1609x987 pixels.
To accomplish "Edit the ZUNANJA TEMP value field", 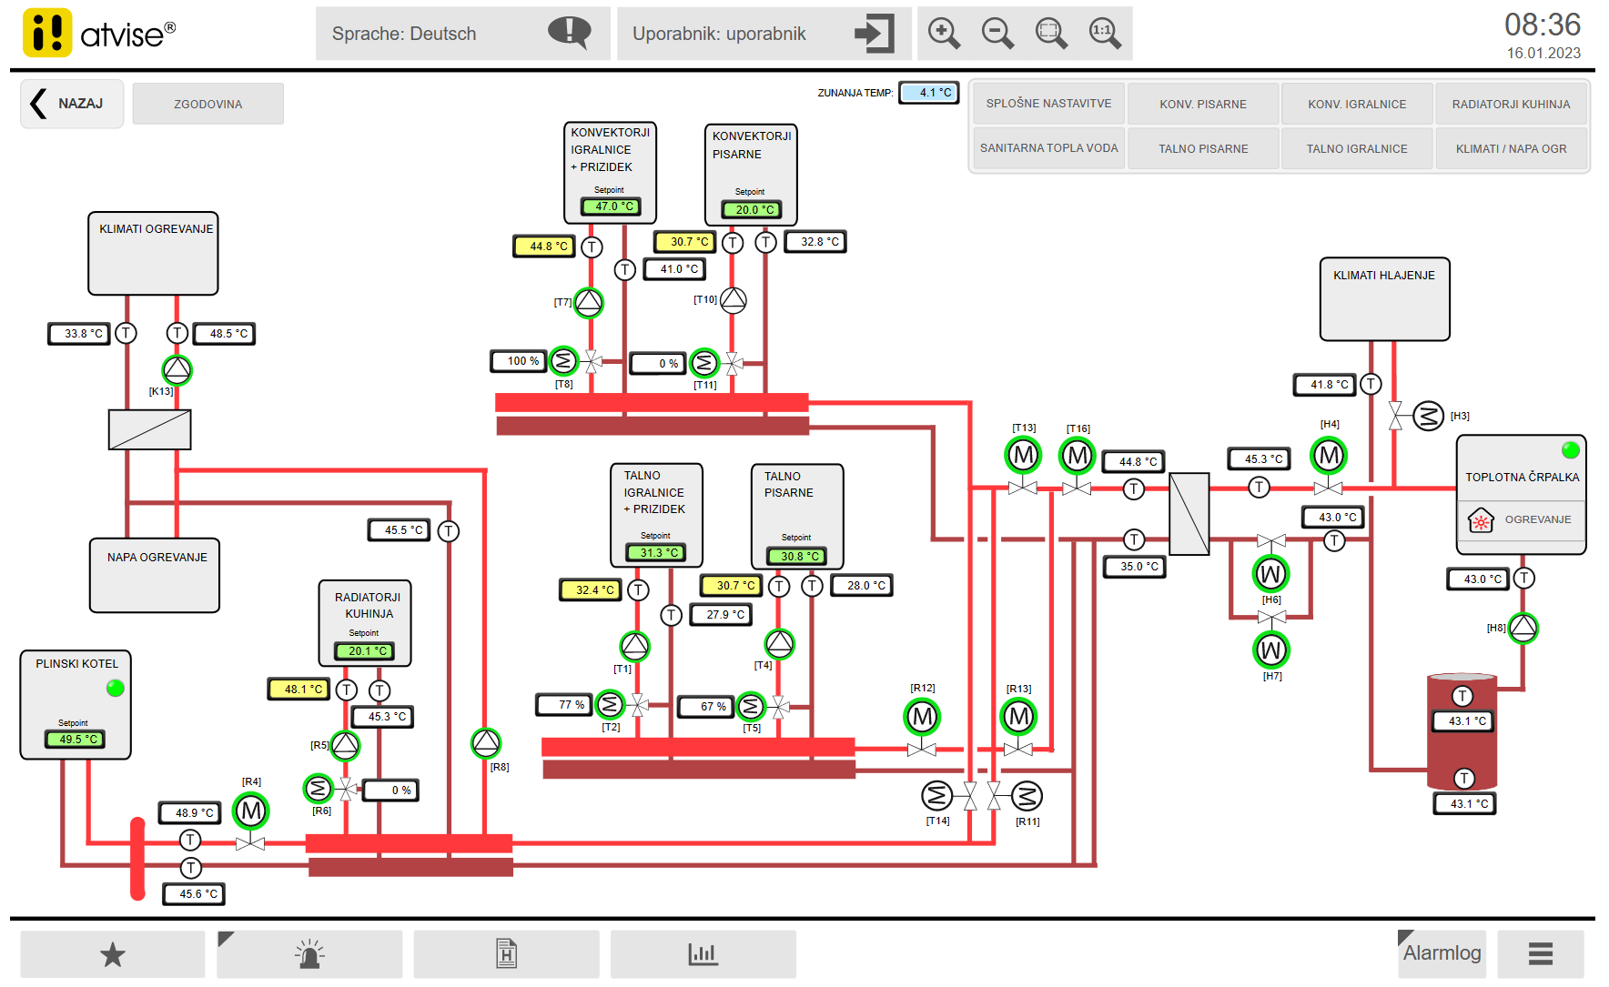I will pyautogui.click(x=929, y=92).
